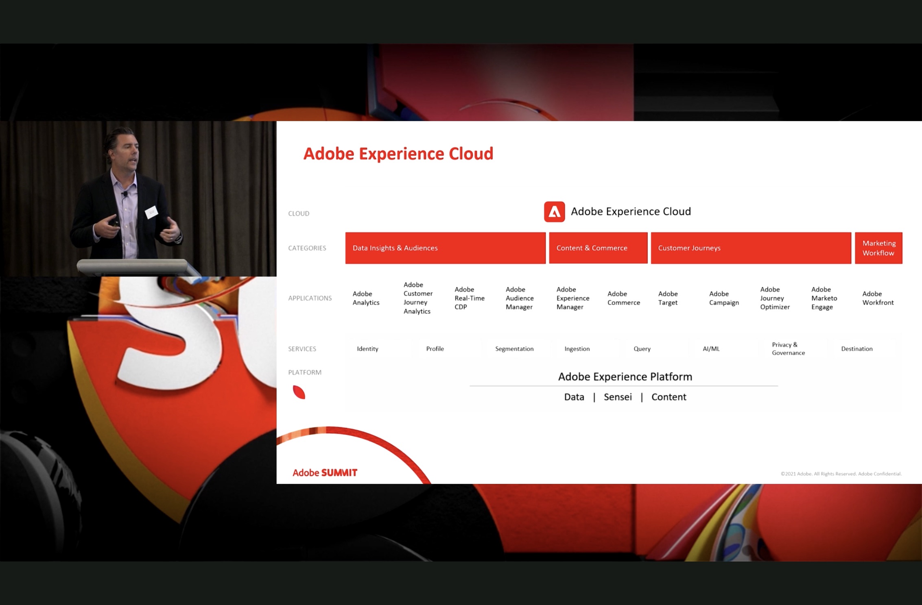Screen dimensions: 922x605
Task: Click the CLOUD row label
Action: coord(299,213)
